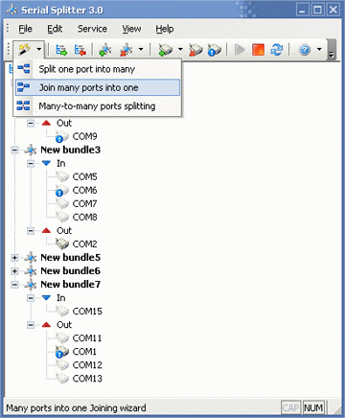Collapse the In node above COM15
Image resolution: width=345 pixels, height=418 pixels.
coord(31,298)
